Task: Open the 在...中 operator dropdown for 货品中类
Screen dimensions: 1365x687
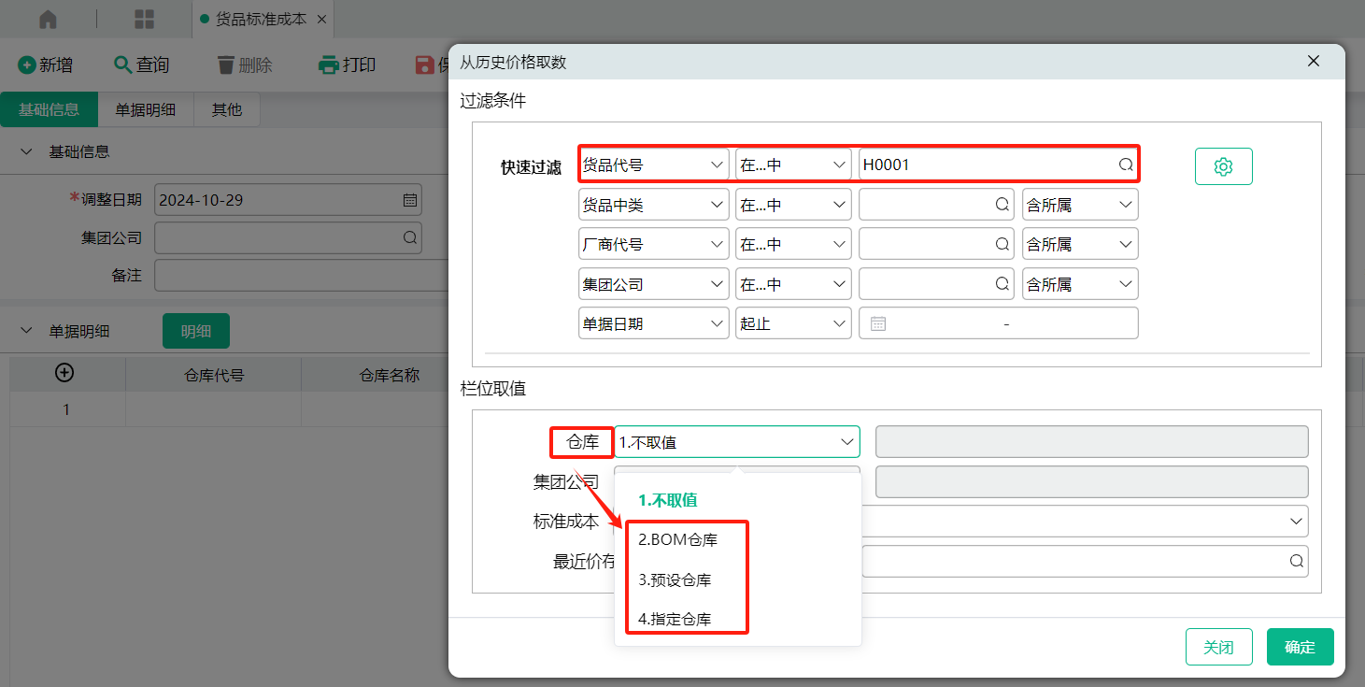Action: coord(793,205)
